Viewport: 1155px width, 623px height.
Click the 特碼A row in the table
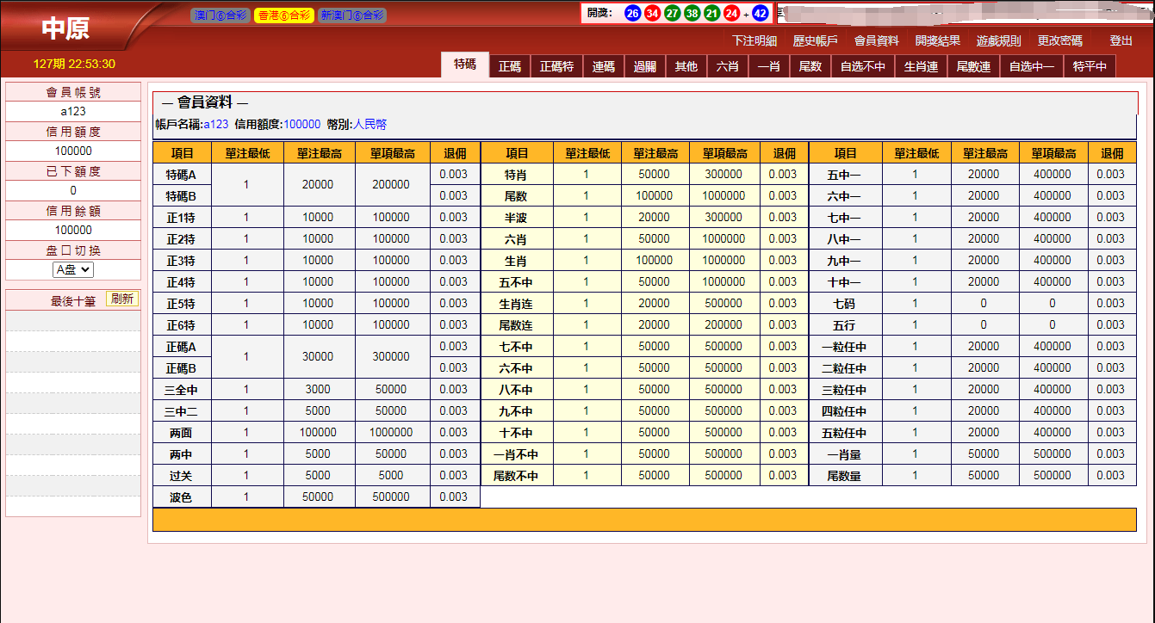181,175
